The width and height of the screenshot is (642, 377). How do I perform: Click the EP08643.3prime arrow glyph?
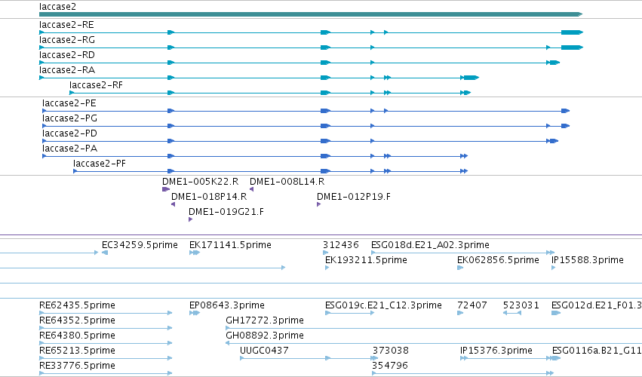195,313
